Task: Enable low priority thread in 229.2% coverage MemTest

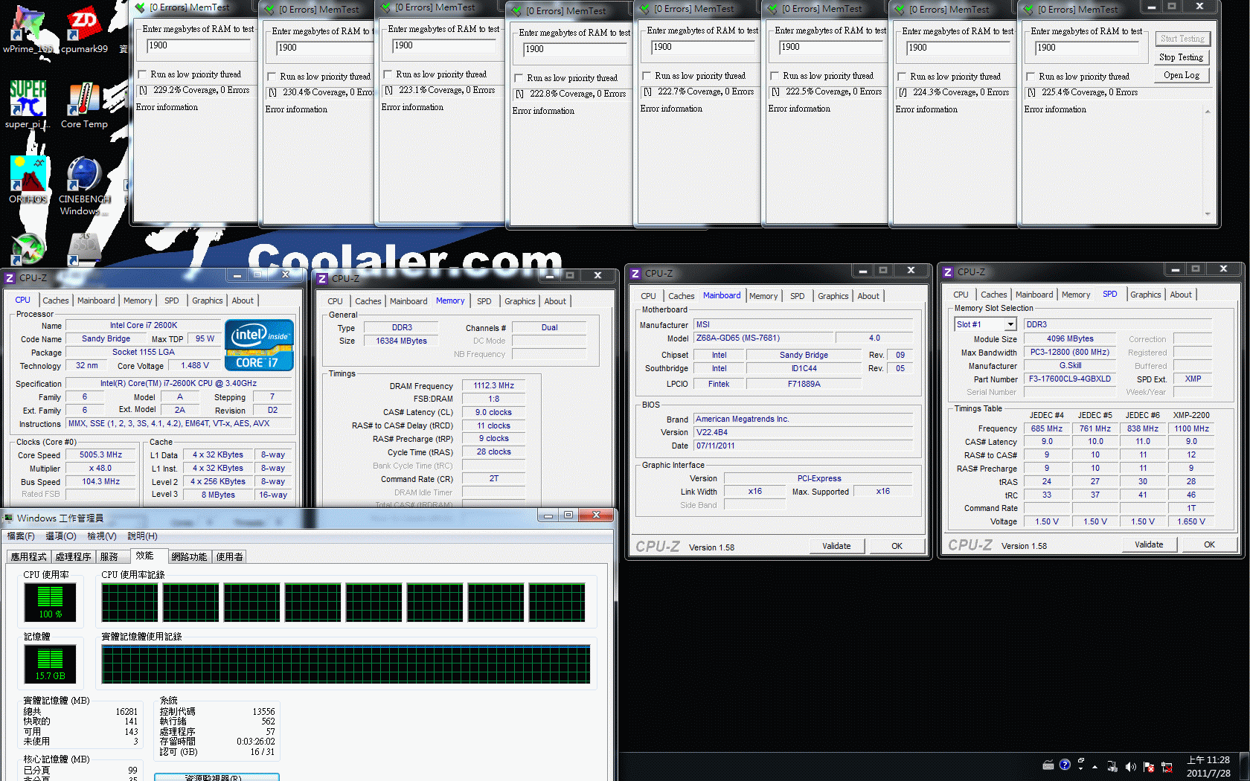Action: coord(143,74)
